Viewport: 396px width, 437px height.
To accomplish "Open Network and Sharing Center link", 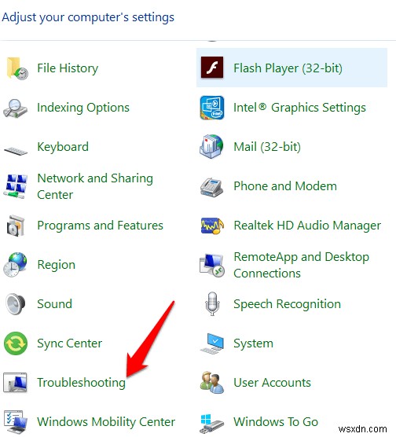I will pos(95,186).
